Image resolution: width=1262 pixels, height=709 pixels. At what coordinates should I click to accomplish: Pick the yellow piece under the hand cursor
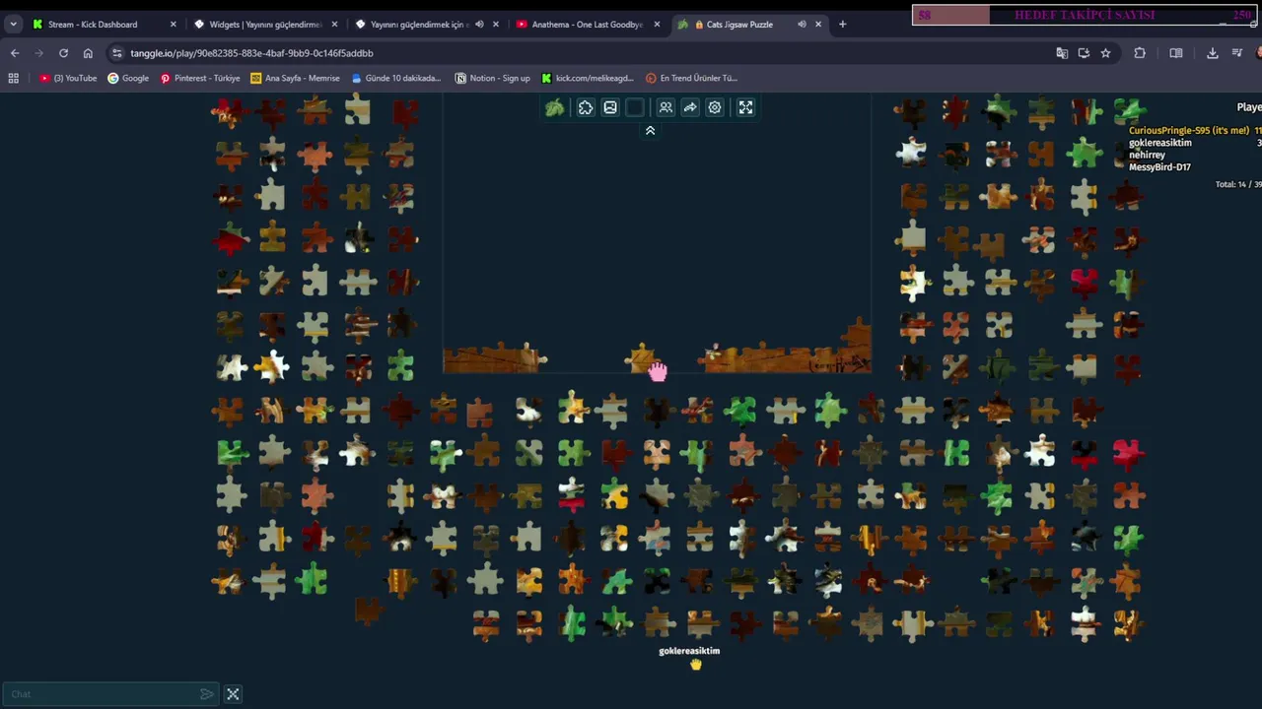click(642, 358)
